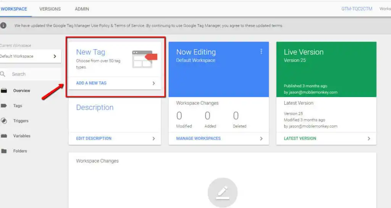This screenshot has height=208, width=391.
Task: Click the Added count value
Action: click(x=207, y=116)
